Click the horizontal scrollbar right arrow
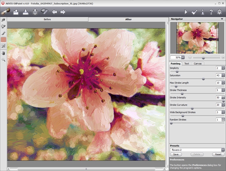The height and width of the screenshot is (171, 226). coord(164,169)
